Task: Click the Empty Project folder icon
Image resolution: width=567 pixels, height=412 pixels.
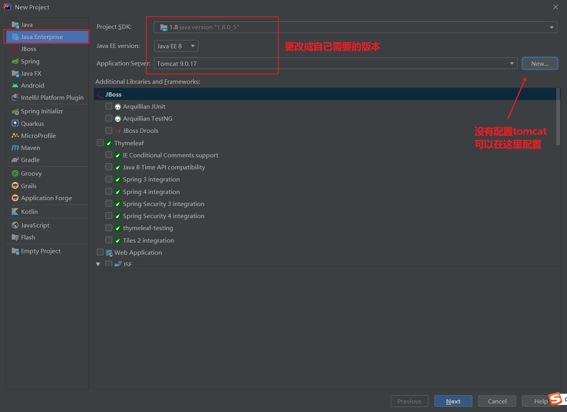Action: (x=15, y=251)
